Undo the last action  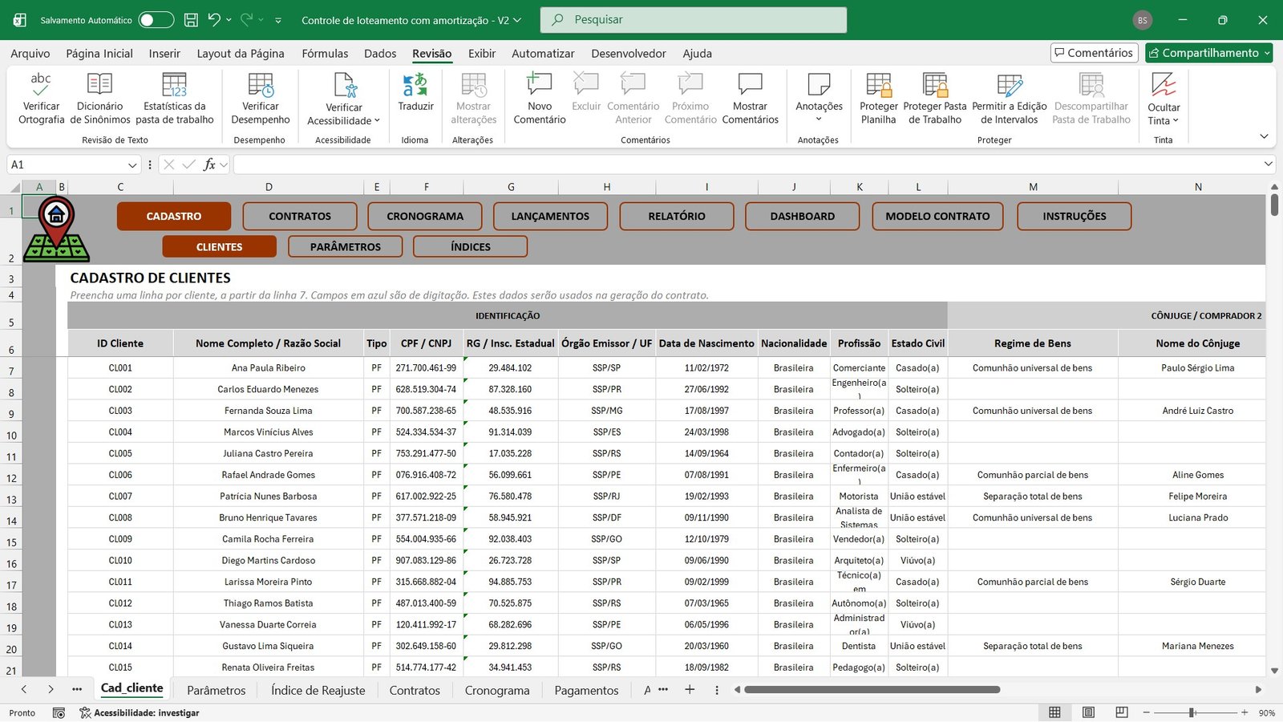point(213,20)
